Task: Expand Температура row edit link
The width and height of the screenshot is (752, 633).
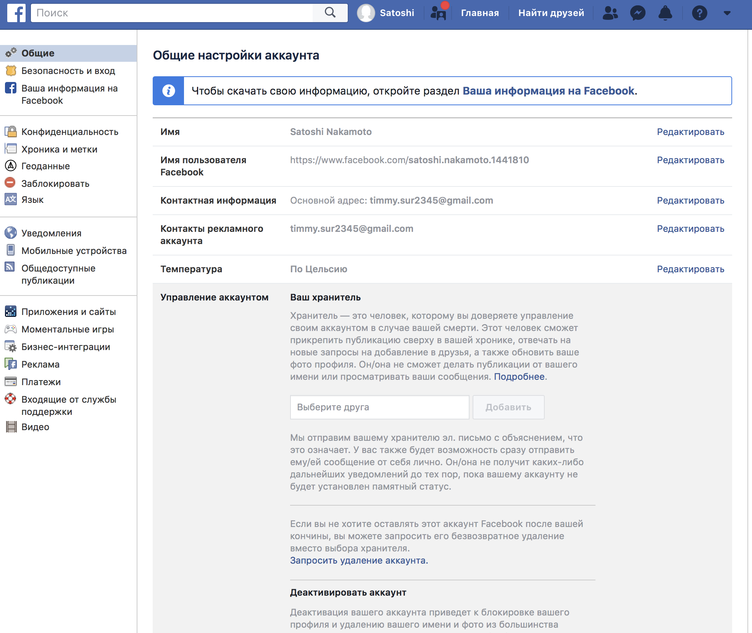Action: [690, 269]
